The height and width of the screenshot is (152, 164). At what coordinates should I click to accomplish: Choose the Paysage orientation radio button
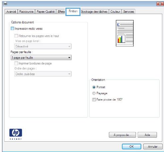[94, 93]
